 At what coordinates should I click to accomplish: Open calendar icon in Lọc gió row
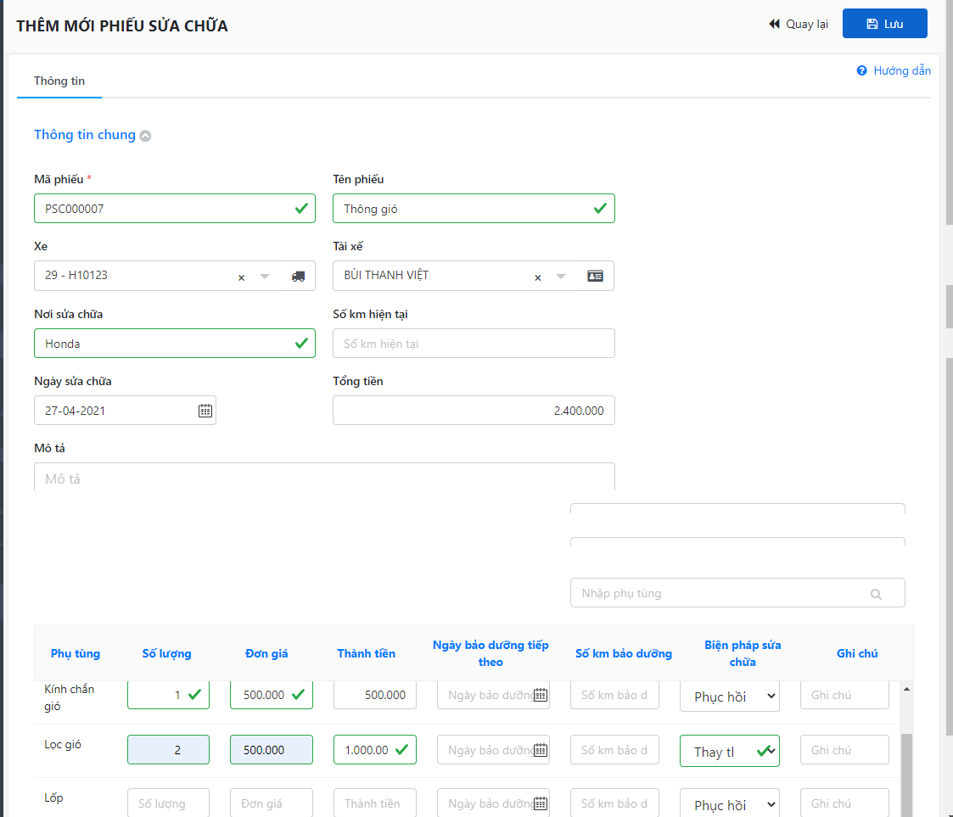click(541, 750)
